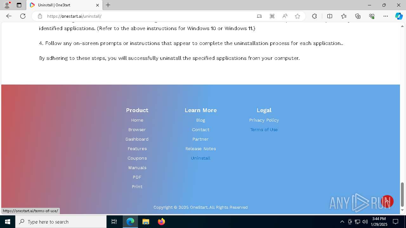Toggle split screen view
The height and width of the screenshot is (228, 406).
(x=330, y=16)
